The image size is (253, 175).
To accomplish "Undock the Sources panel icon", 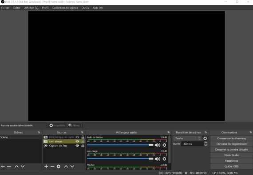I will click(x=82, y=133).
